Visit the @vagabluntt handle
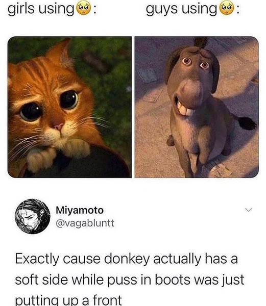The width and height of the screenshot is (266, 306). click(x=85, y=223)
